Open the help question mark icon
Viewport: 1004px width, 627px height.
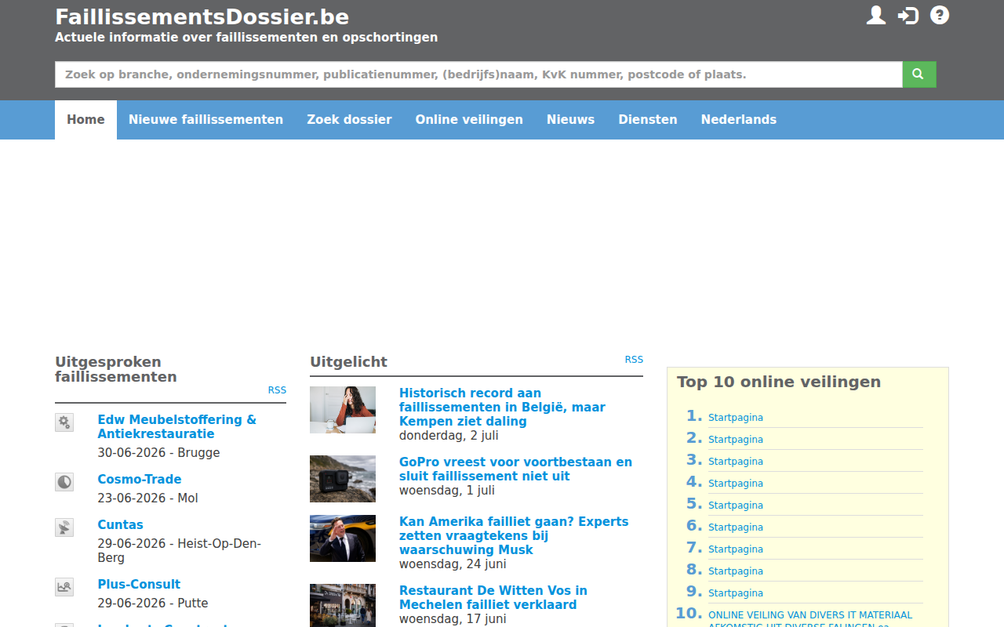tap(940, 16)
